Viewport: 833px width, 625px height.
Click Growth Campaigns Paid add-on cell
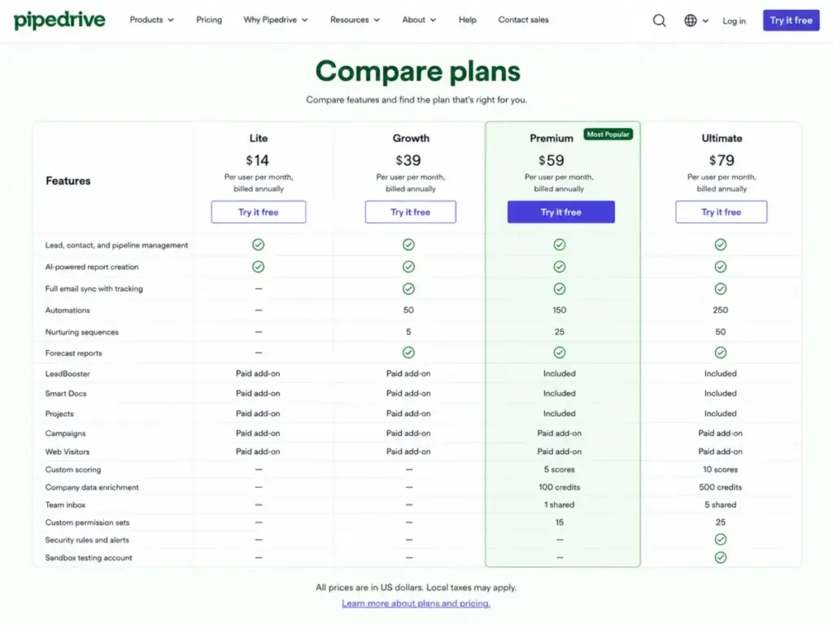tap(408, 433)
